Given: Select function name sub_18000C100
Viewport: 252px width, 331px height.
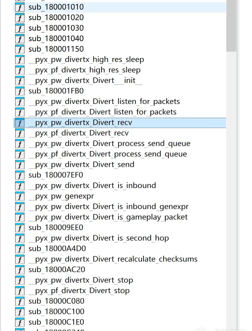Looking at the screenshot, I should click(x=56, y=312).
